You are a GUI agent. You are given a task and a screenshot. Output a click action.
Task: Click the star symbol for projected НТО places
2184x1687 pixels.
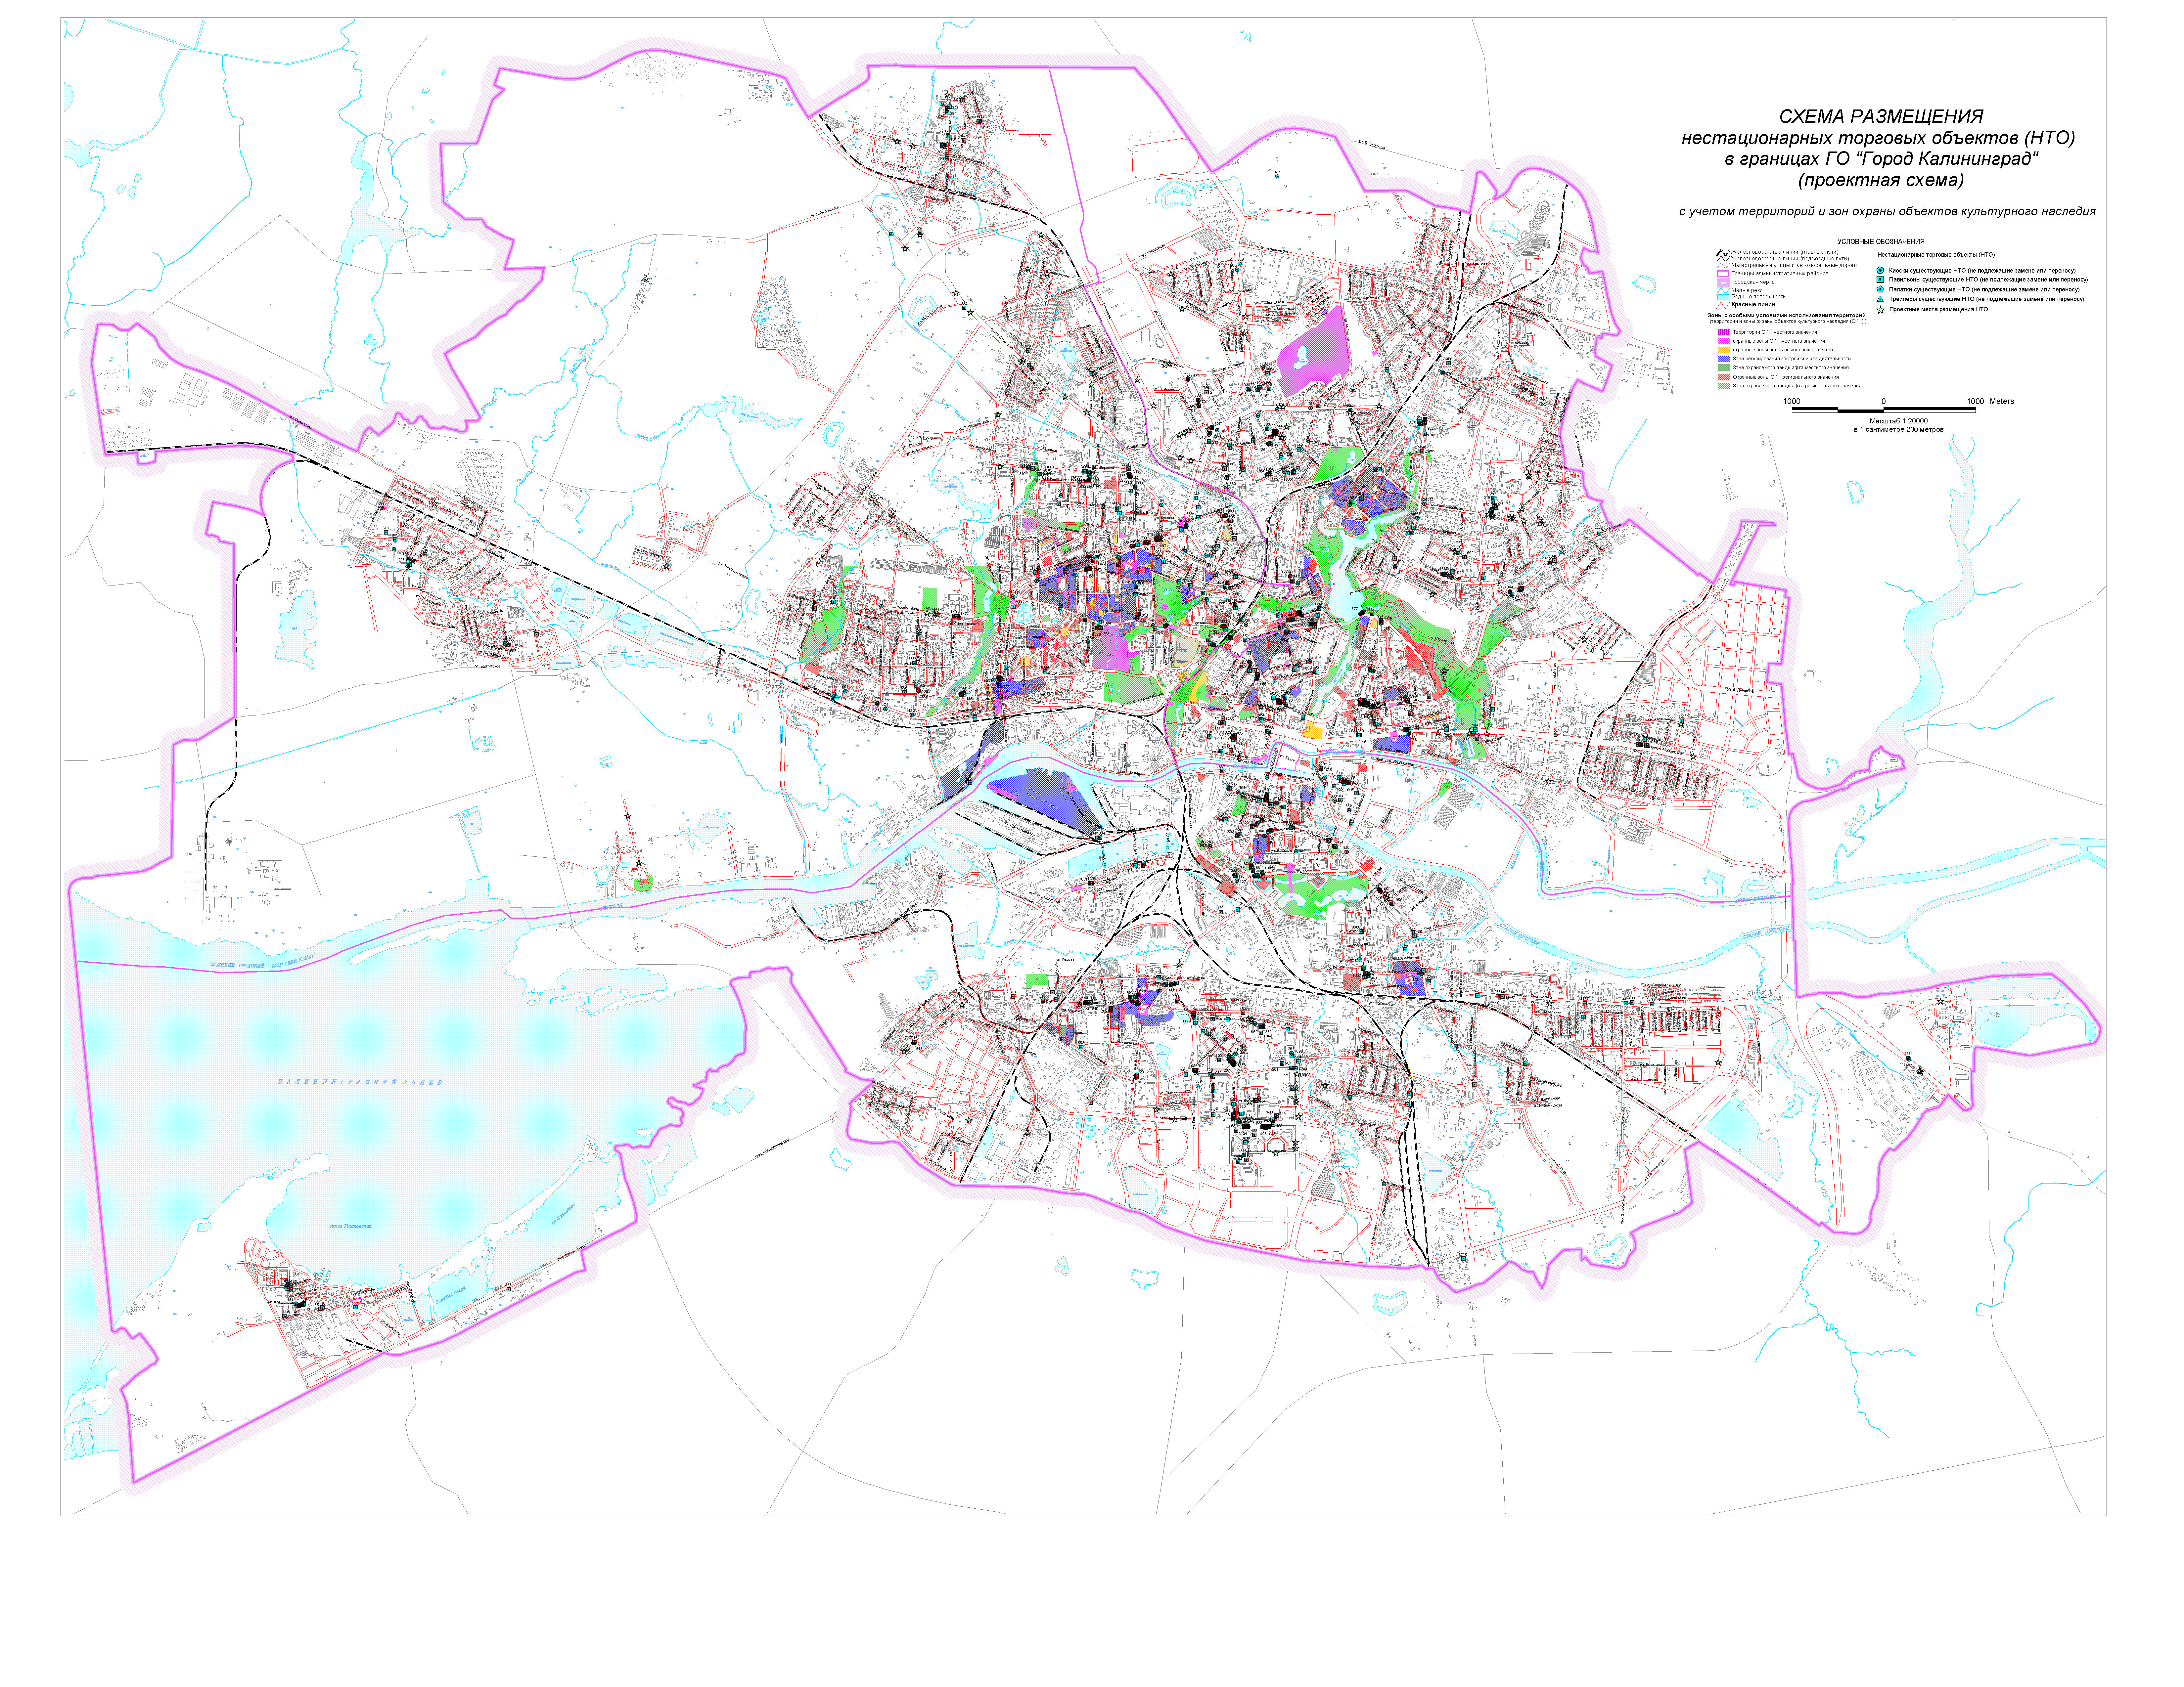pos(1881,310)
